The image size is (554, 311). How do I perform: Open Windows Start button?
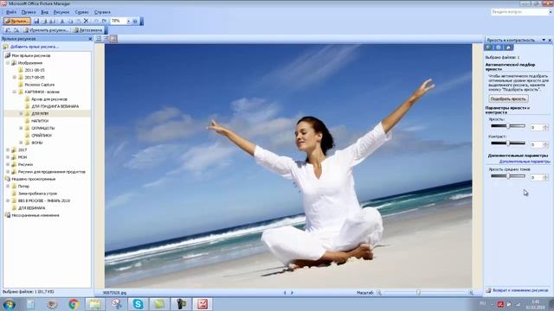coord(9,304)
